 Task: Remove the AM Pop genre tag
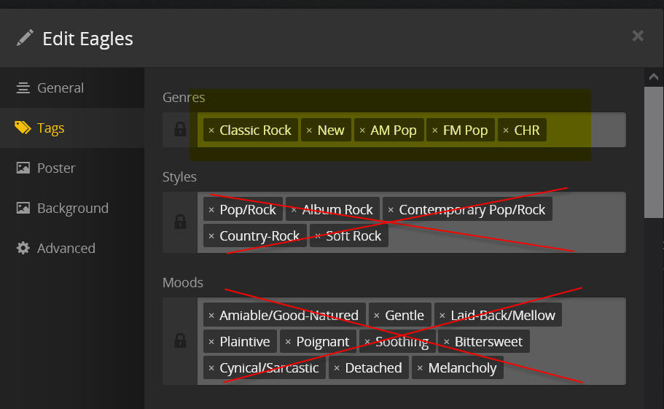[362, 131]
